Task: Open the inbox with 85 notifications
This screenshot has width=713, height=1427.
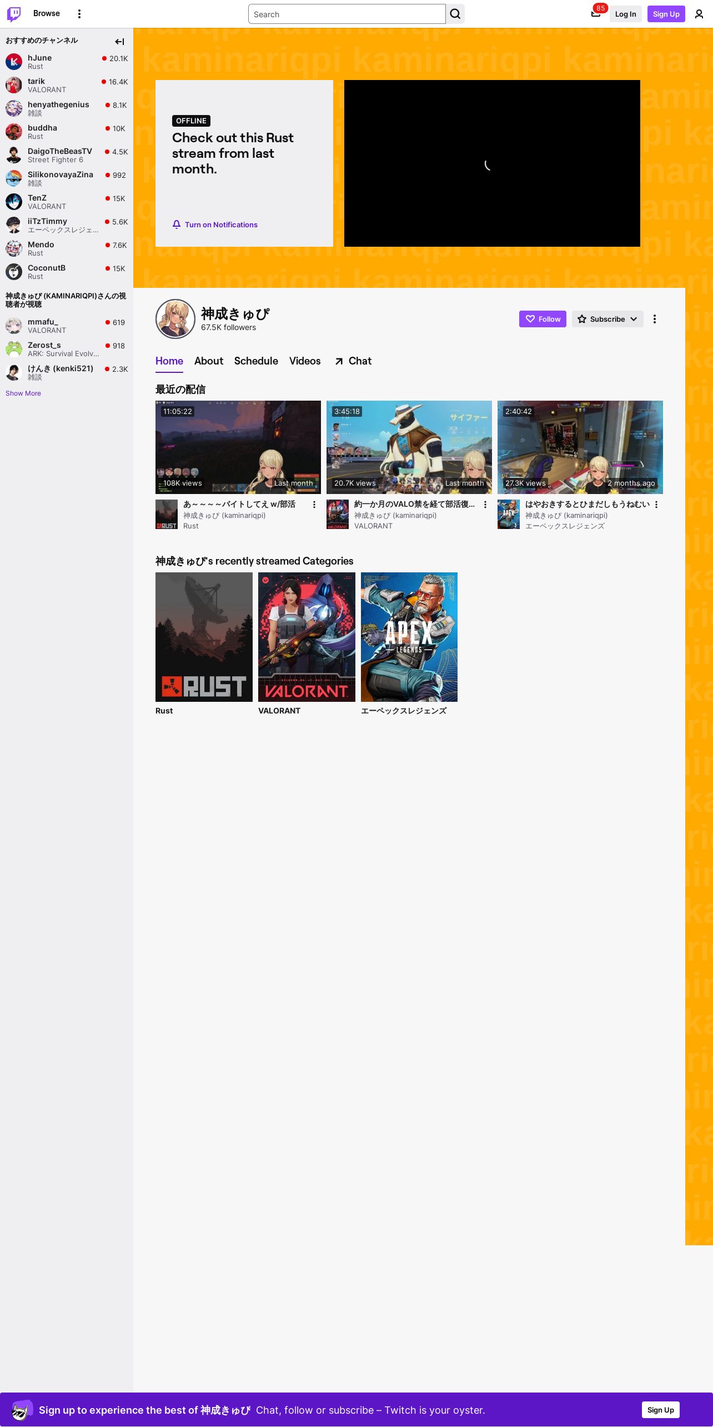Action: click(x=596, y=14)
